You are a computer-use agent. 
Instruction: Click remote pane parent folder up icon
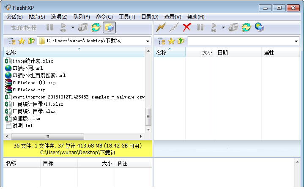pyautogui.click(x=181, y=41)
